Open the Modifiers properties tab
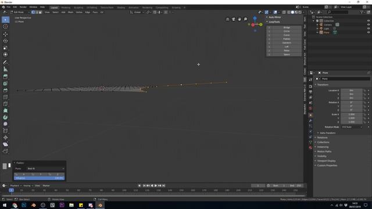This screenshot has height=209, width=372. [310, 121]
